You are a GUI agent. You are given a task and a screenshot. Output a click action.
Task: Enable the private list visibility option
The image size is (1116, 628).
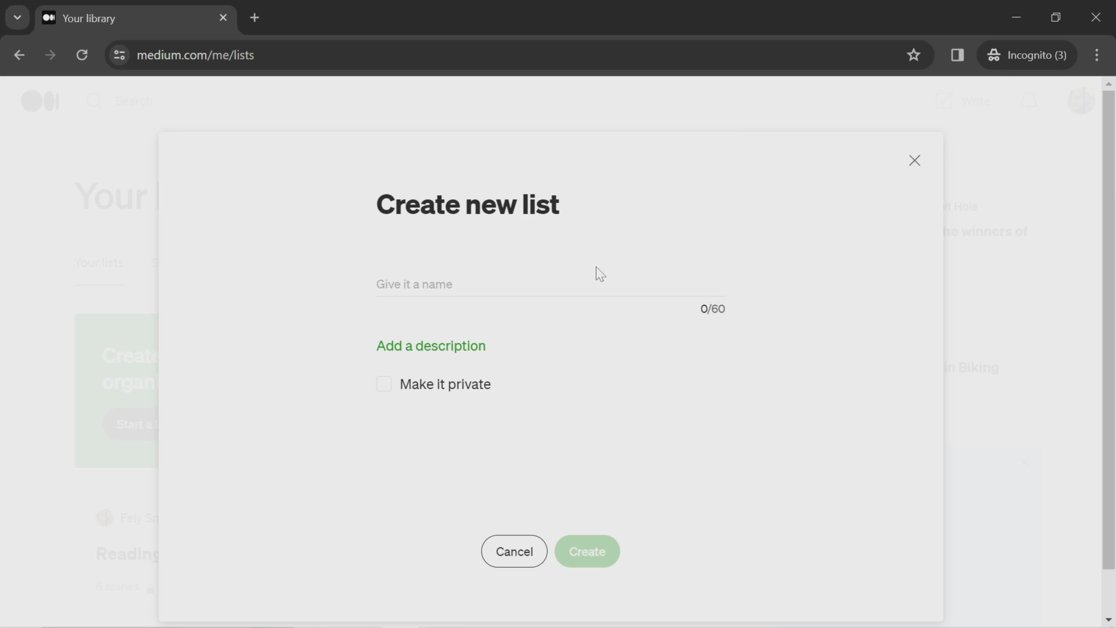(384, 383)
